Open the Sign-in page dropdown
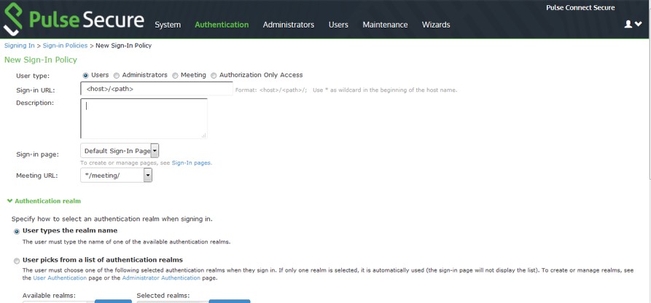651x303 pixels. (155, 151)
